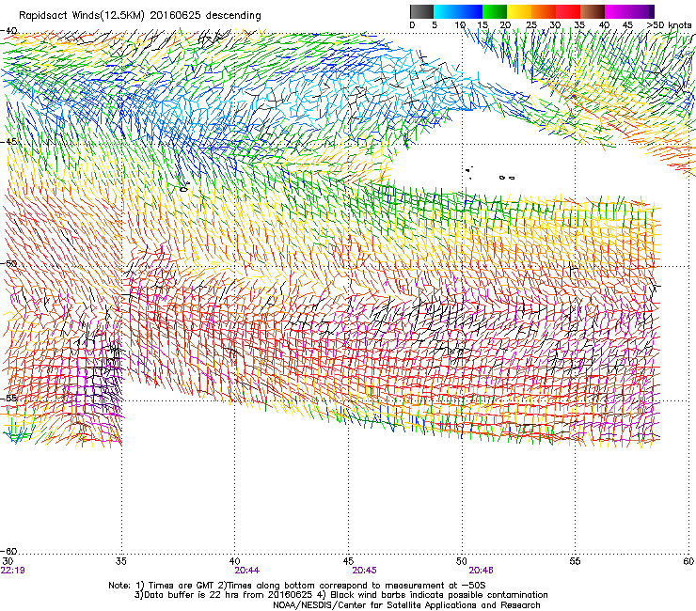Screen dimensions: 696x611
Task: Click the "25" label under the color bar
Action: coord(531,25)
